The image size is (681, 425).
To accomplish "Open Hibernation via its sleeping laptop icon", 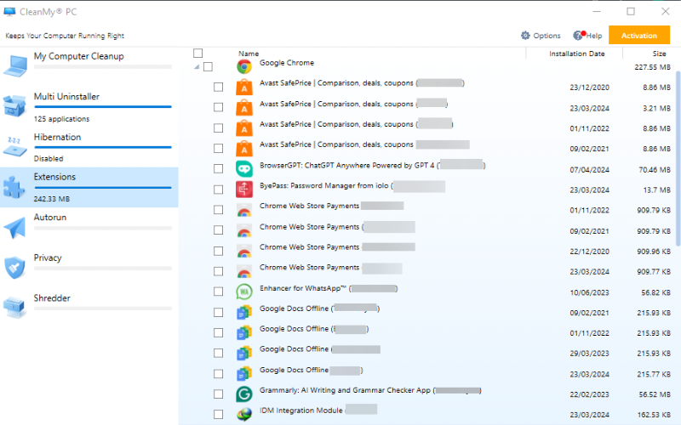I will click(16, 146).
